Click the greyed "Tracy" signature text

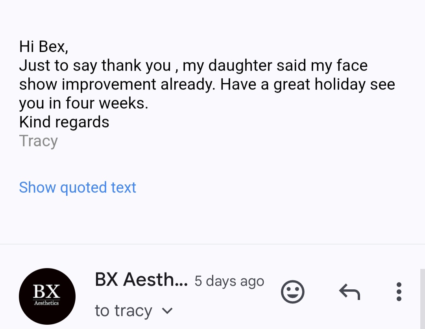point(39,141)
